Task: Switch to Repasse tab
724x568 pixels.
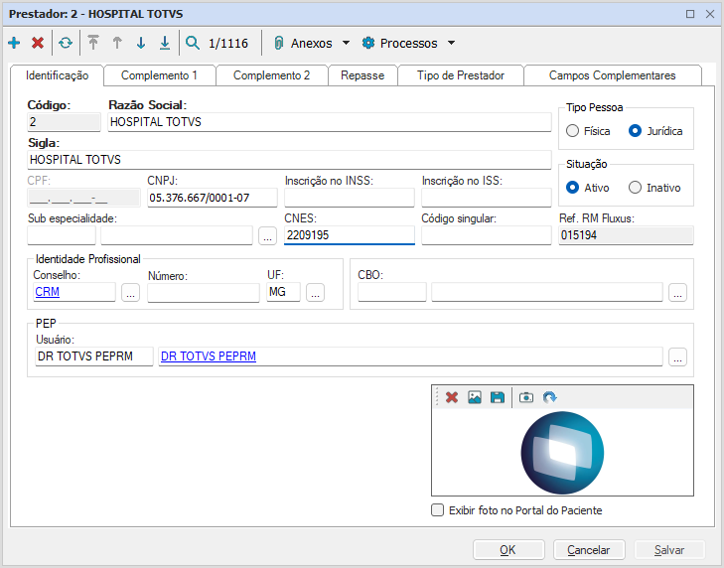Action: (x=362, y=75)
